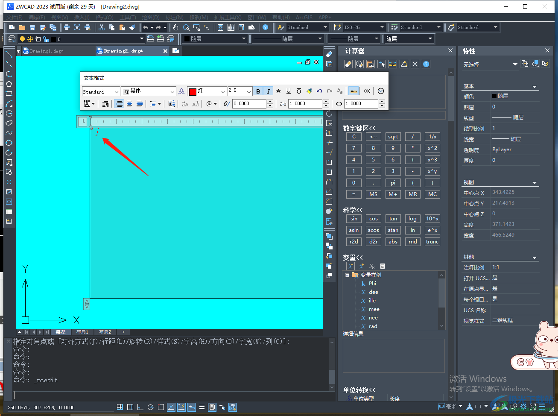558x416 pixels.
Task: Toggle Ortho mode in status bar
Action: [140, 407]
